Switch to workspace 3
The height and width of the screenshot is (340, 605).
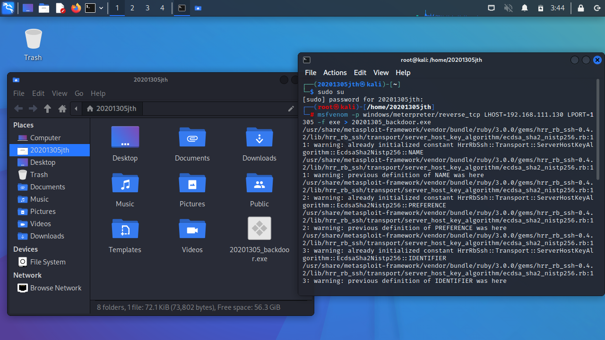coord(147,8)
